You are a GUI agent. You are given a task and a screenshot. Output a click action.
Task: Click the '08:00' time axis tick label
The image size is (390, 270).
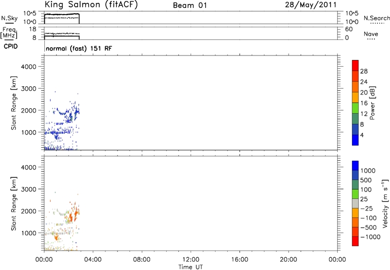click(142, 260)
